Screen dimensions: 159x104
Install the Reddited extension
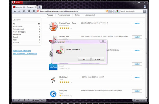pos(137,77)
